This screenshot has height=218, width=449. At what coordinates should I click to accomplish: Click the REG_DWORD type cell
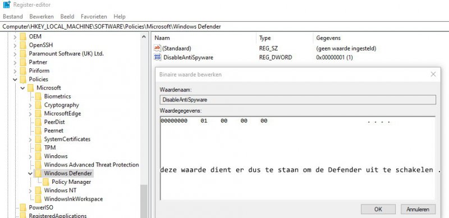276,58
